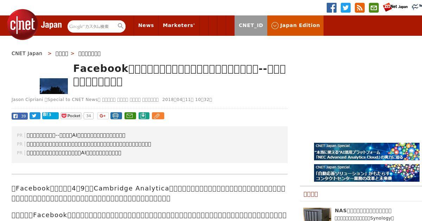Share the article on Google+

(103, 116)
